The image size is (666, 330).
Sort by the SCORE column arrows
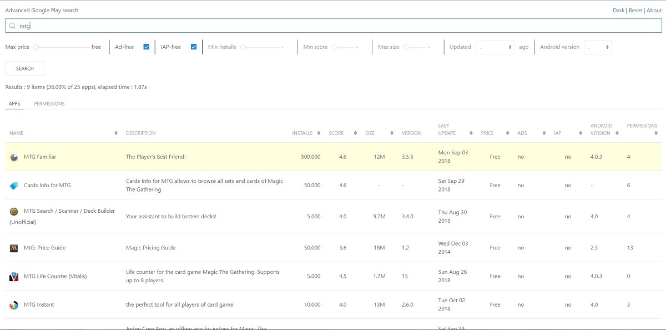click(x=355, y=133)
